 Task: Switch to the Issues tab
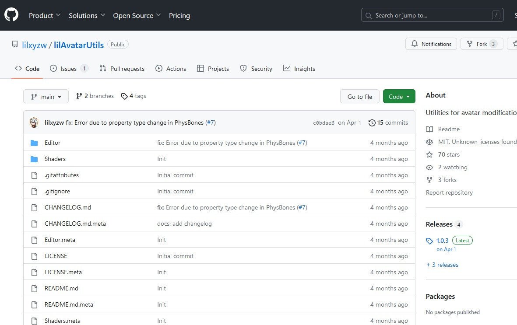69,69
